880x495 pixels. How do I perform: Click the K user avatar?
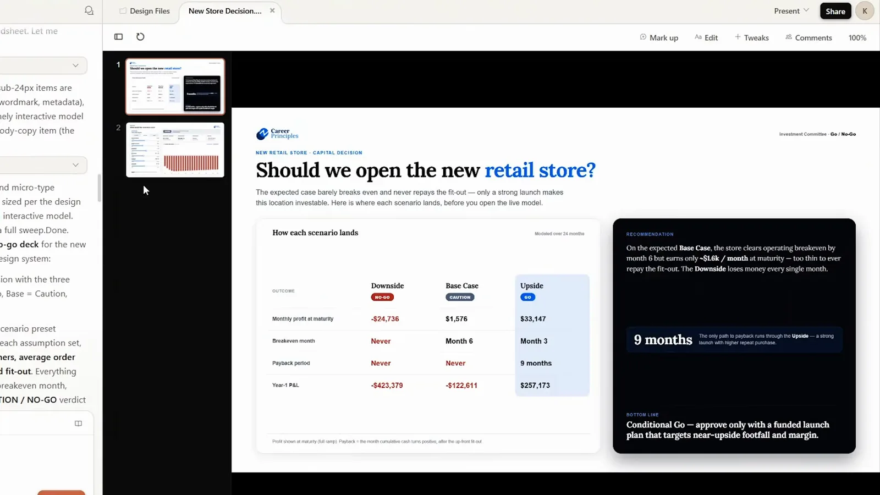click(x=865, y=11)
